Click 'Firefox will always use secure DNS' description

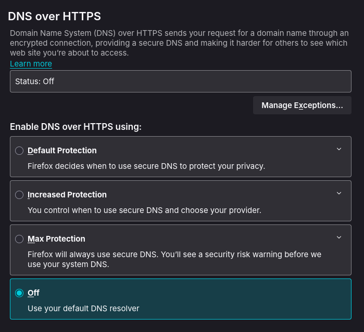coord(174,259)
